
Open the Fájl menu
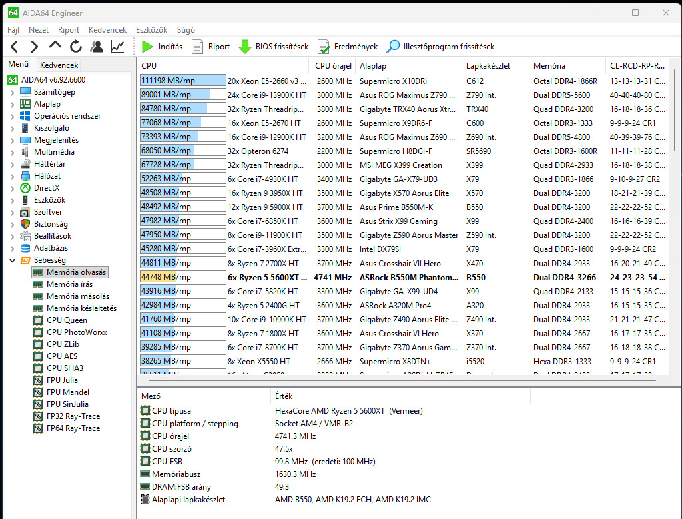(x=13, y=30)
